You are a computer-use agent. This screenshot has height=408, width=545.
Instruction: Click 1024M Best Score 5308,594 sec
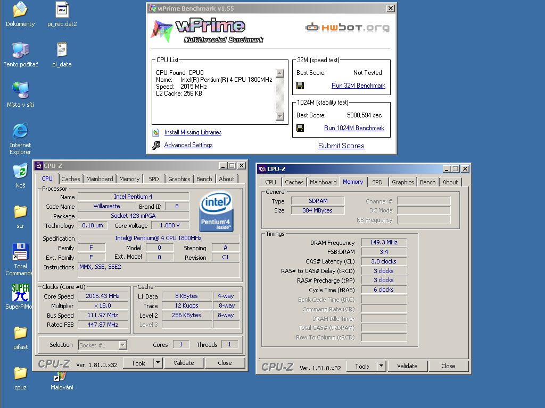pos(364,115)
